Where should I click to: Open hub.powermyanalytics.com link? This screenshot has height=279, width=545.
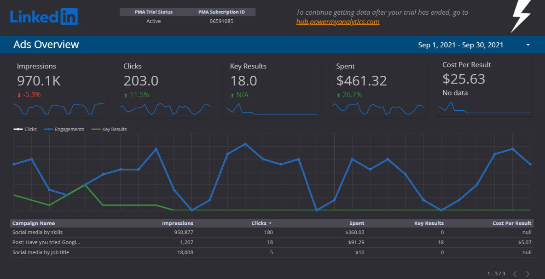[x=338, y=22]
